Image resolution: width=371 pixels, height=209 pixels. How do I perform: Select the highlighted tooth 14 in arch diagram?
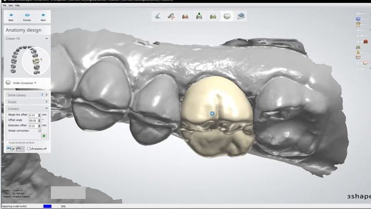[36, 61]
